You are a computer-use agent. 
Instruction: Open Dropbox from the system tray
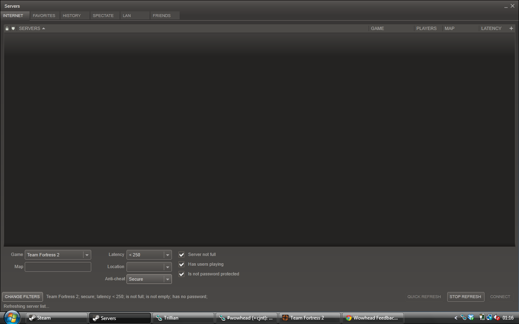pos(471,318)
